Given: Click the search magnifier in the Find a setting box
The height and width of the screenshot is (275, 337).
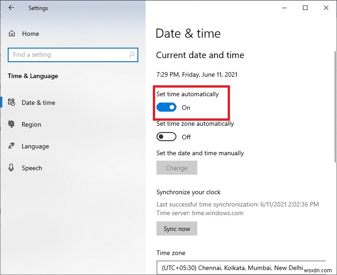Looking at the screenshot, I should coord(132,55).
